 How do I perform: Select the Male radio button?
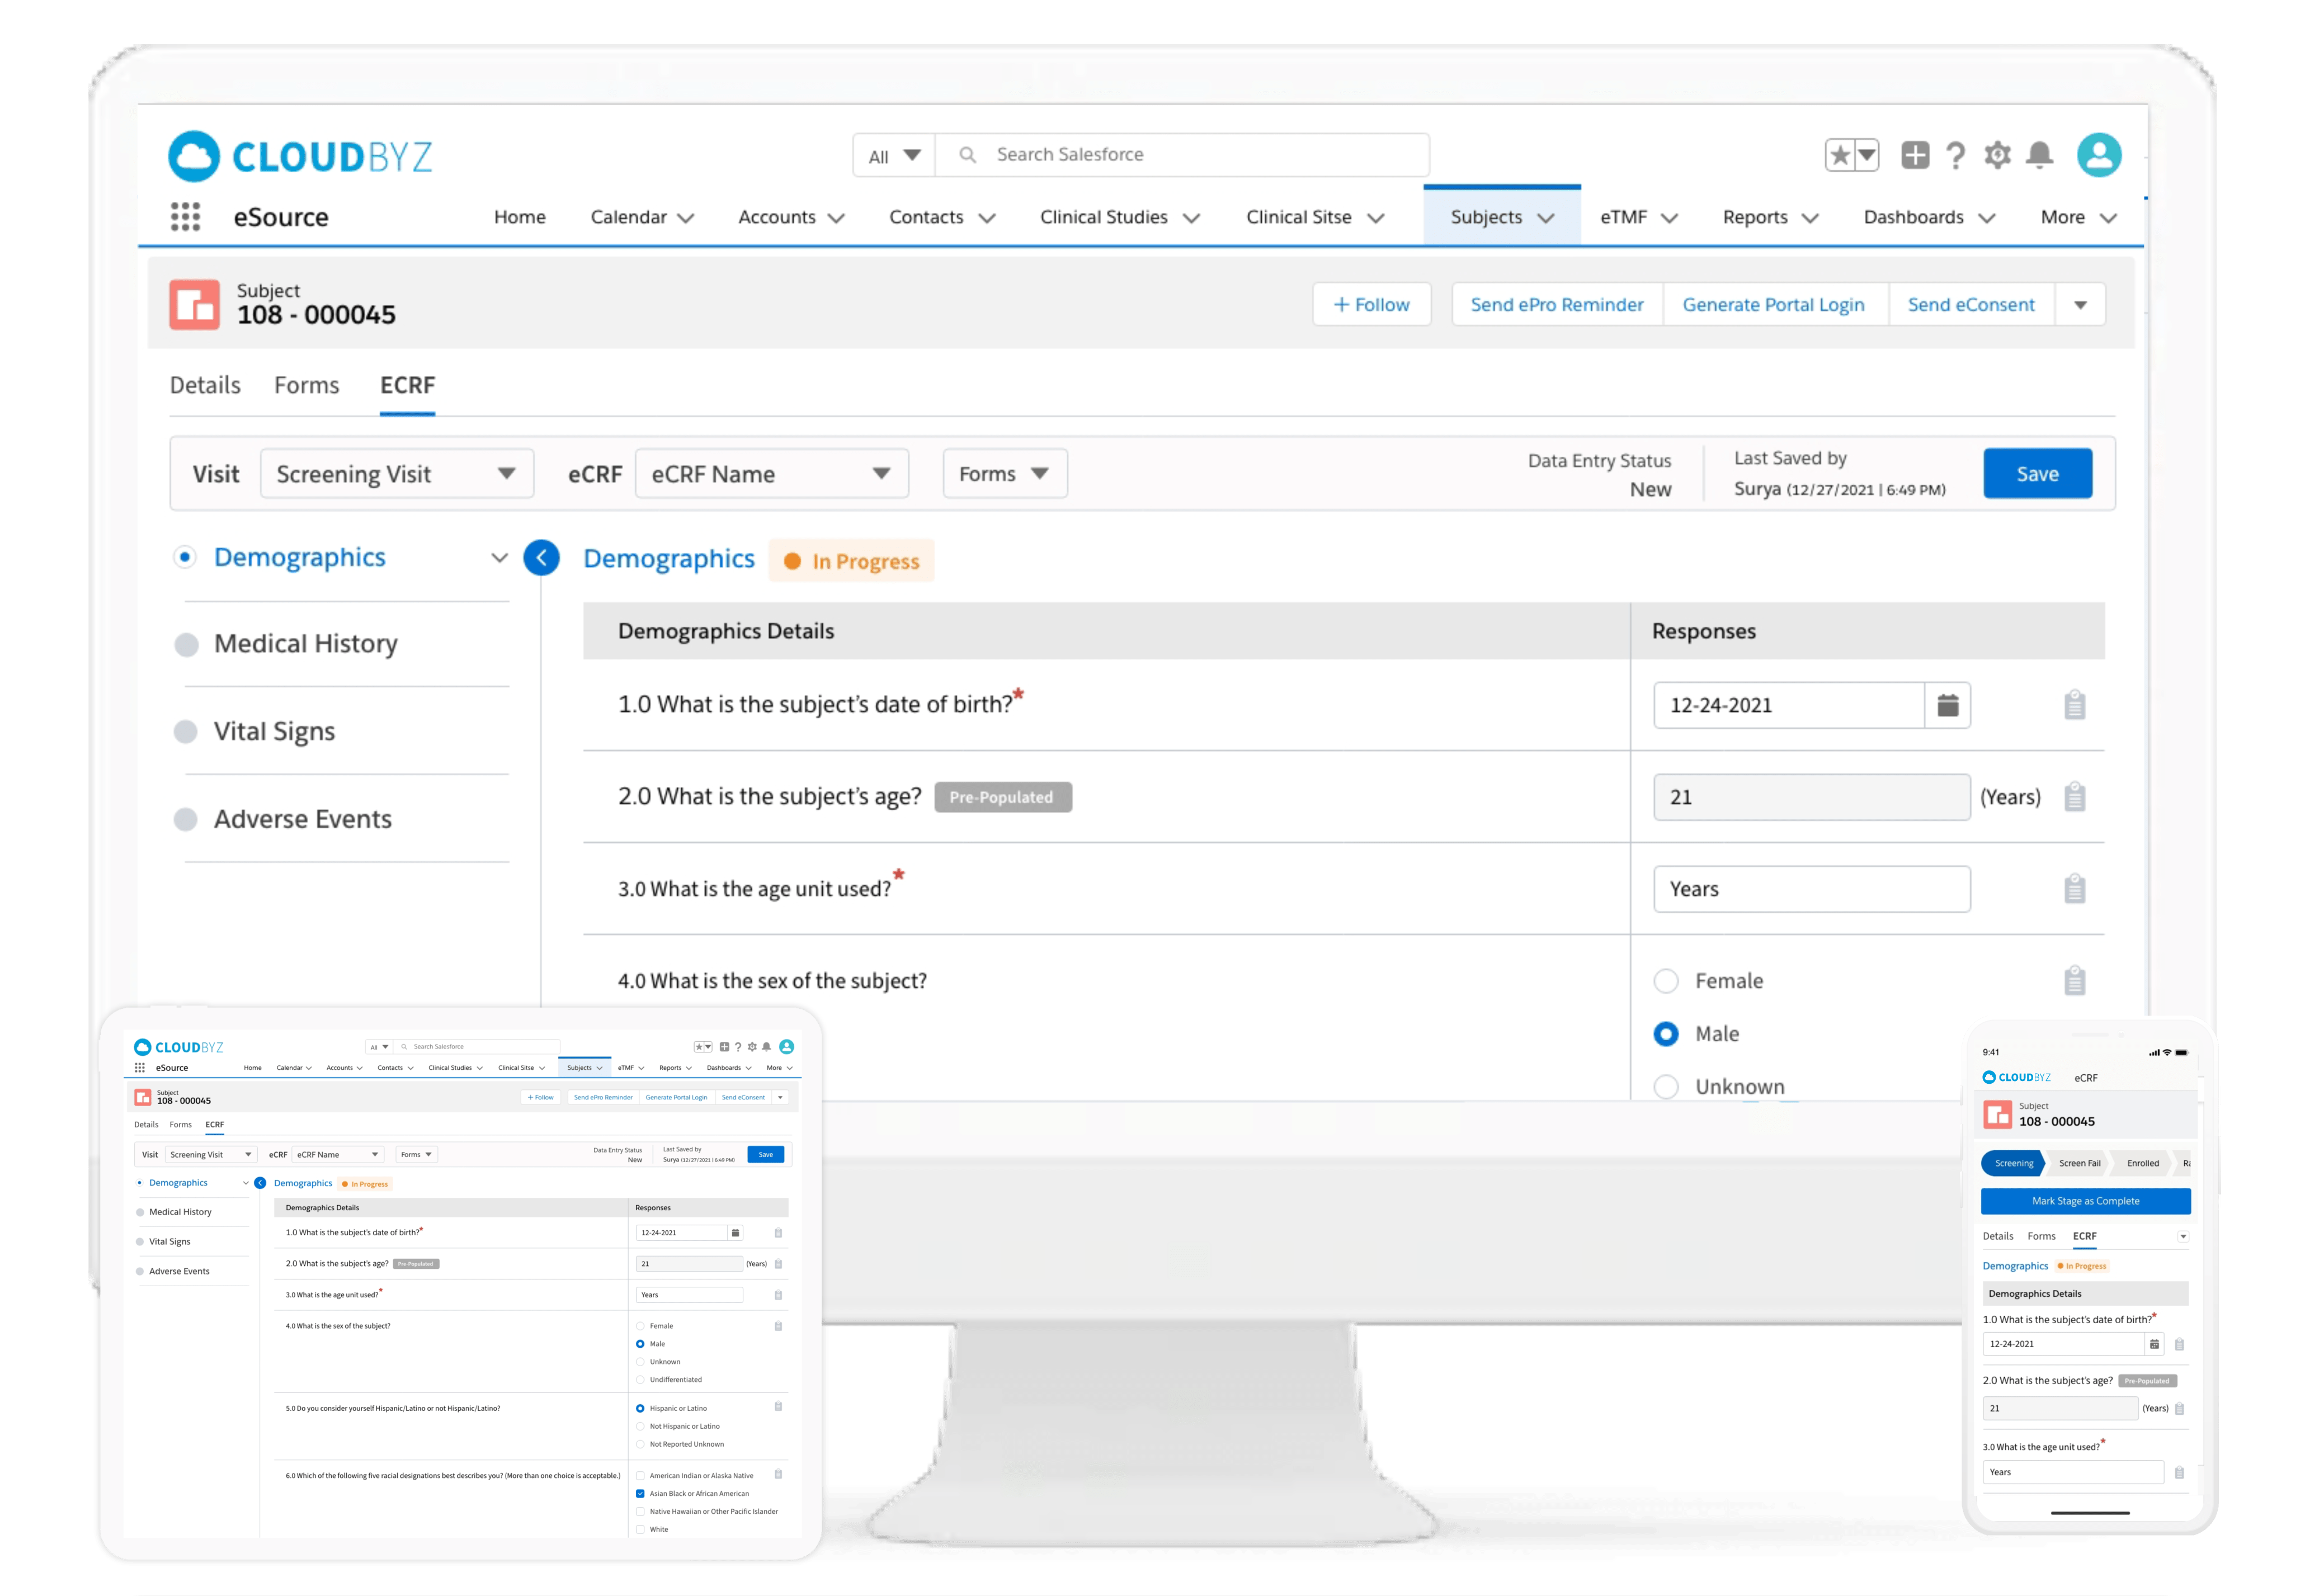click(x=1666, y=1034)
